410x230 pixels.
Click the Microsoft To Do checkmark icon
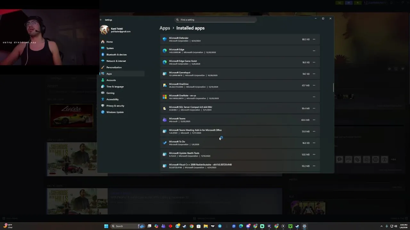[165, 143]
